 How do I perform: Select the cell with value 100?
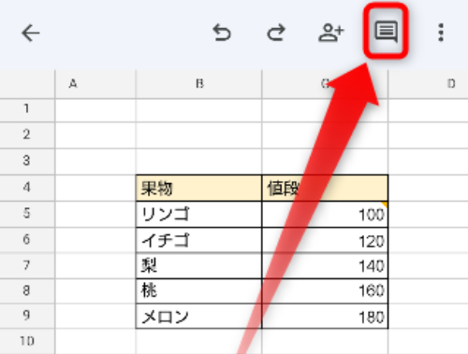[x=325, y=214]
